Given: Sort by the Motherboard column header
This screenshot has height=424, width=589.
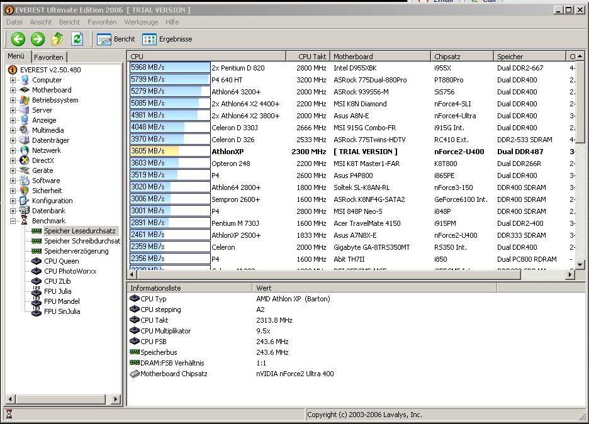Looking at the screenshot, I should point(380,57).
